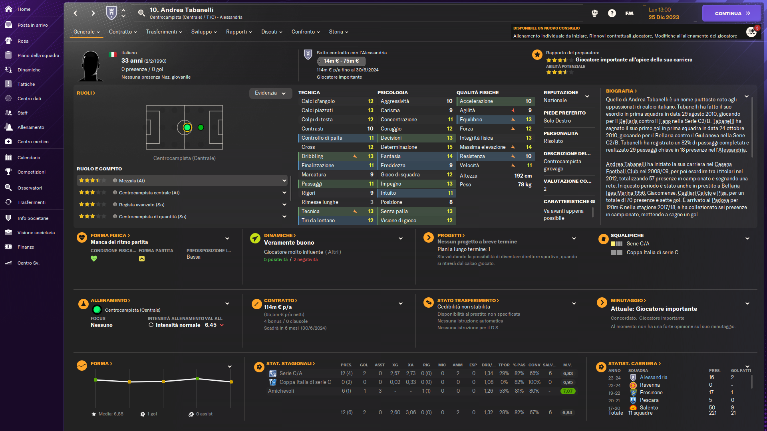Screen dimensions: 767x431
Task: Open the Evidenzia dropdown
Action: (x=270, y=93)
